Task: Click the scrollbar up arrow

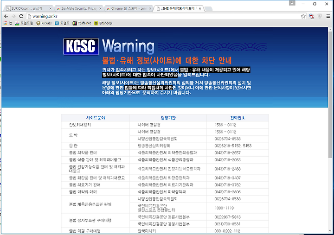Action: click(x=330, y=29)
